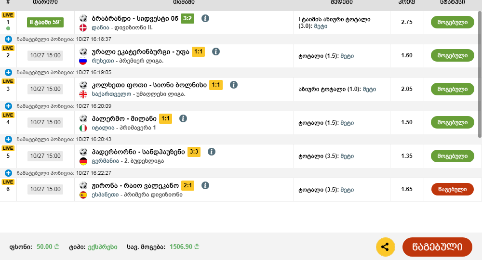Open info icon for ბრაბრანდი - სიდვესტი 05 match

pos(205,18)
